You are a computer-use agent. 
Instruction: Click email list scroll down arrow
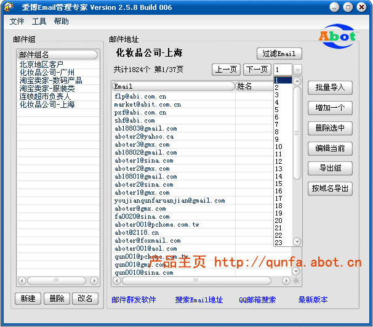click(296, 271)
